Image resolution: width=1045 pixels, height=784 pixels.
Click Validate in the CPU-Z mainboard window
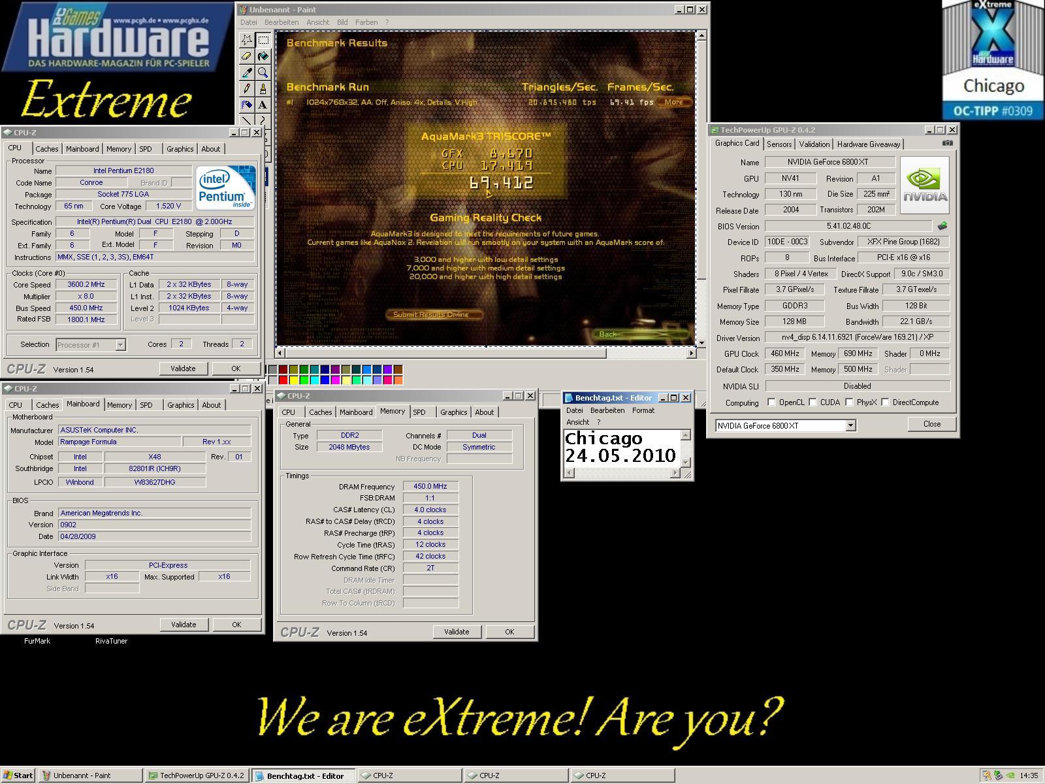(x=184, y=625)
